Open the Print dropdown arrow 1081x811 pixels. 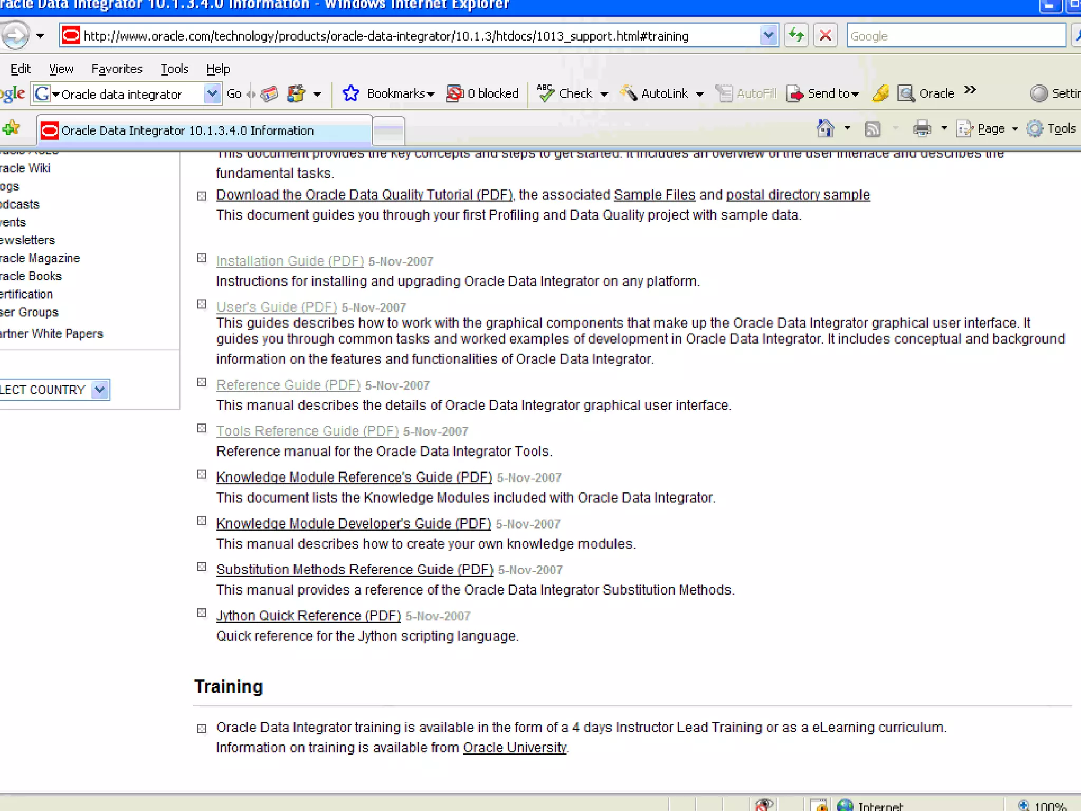[x=944, y=128]
